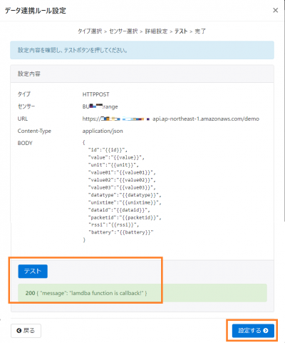Screen dimensions: 285x343
Task: Click the 設定する button
Action: (x=253, y=330)
